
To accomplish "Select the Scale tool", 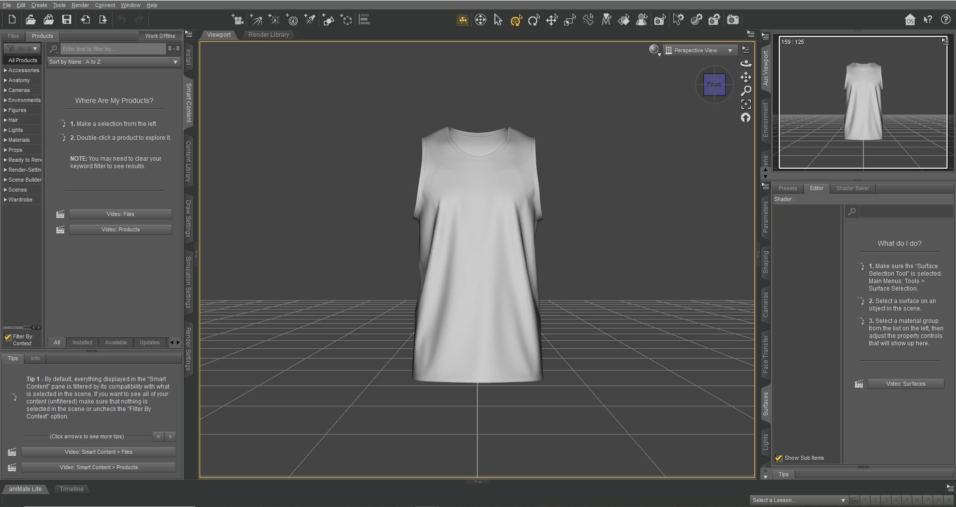I will [570, 20].
